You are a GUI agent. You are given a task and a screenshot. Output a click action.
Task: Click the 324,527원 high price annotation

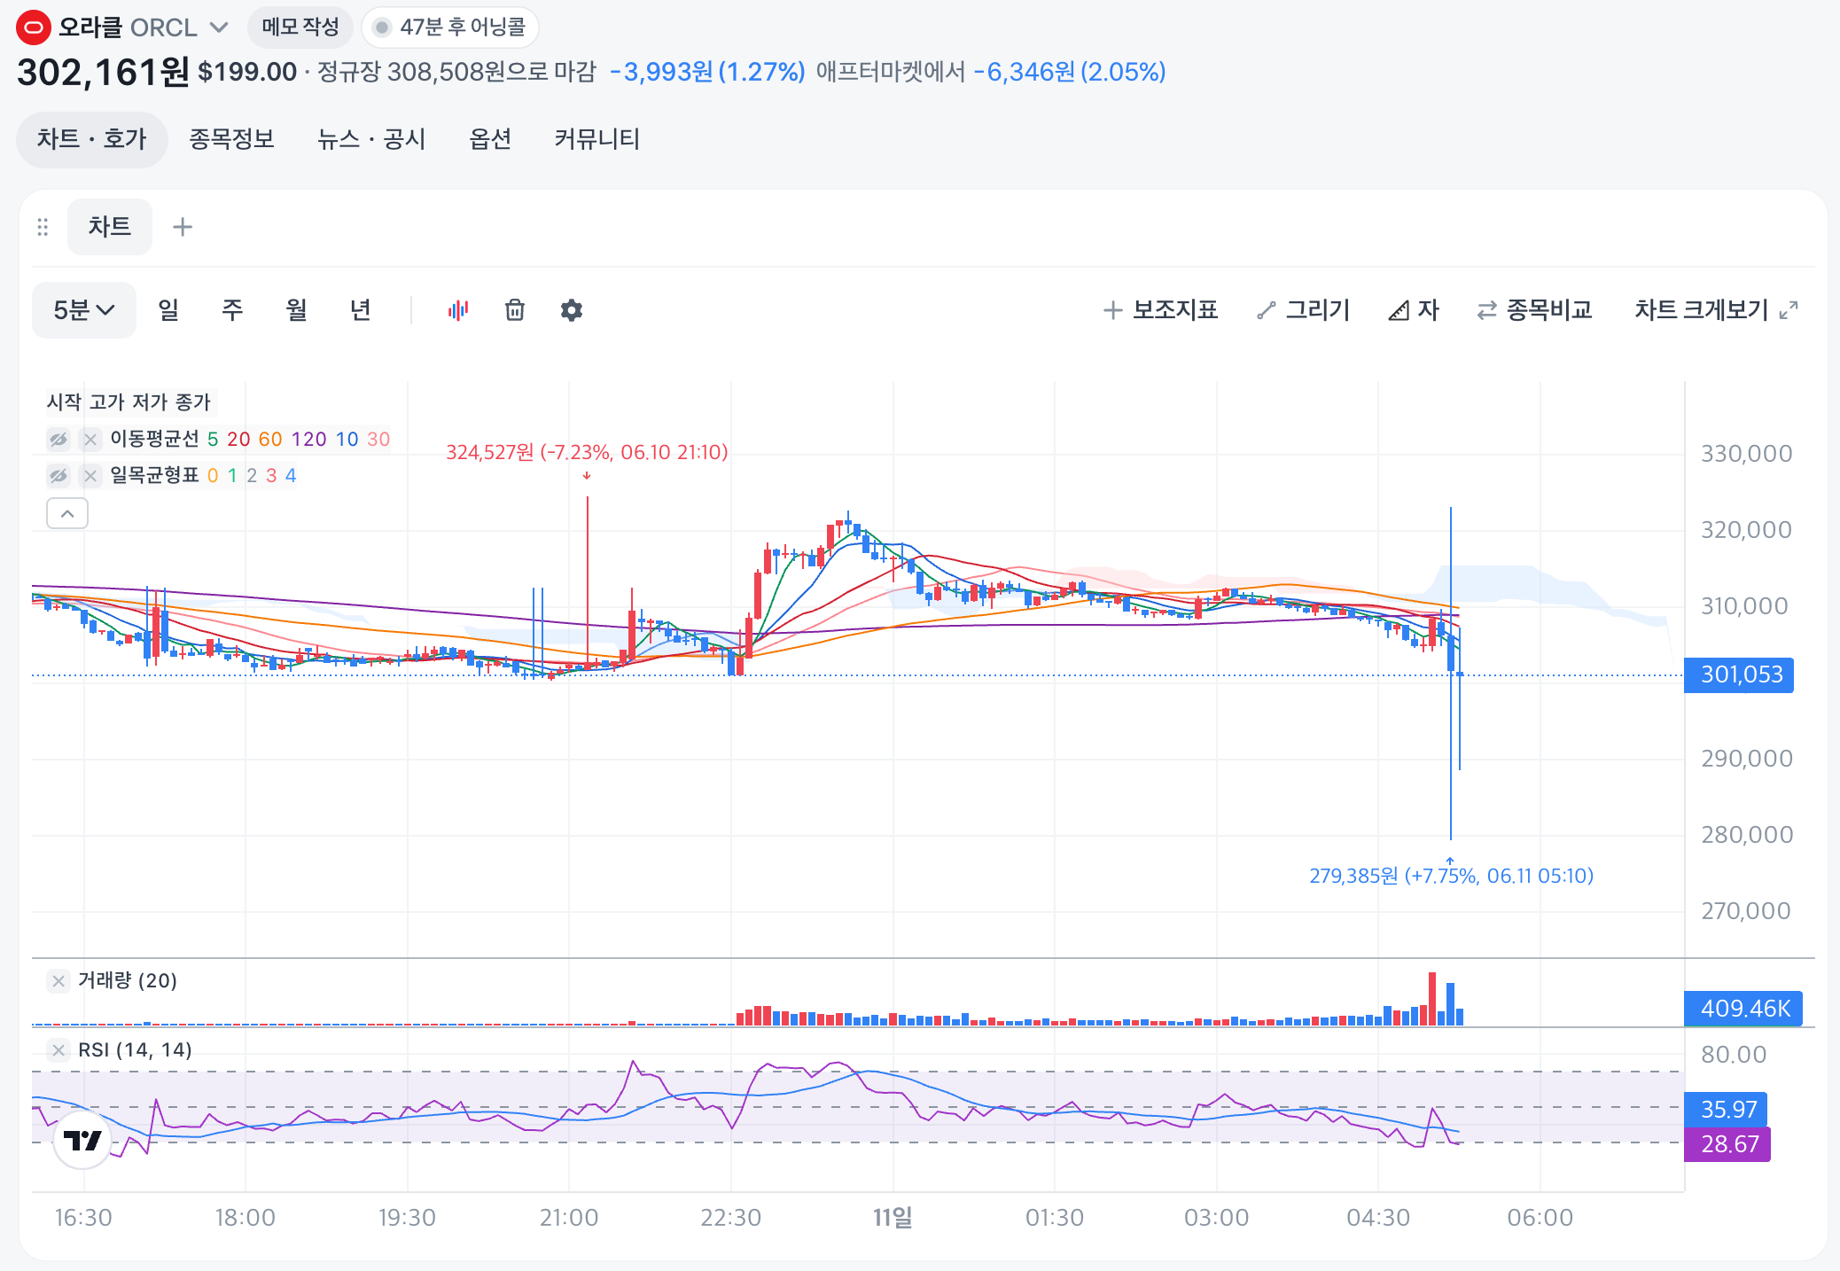pyautogui.click(x=587, y=453)
